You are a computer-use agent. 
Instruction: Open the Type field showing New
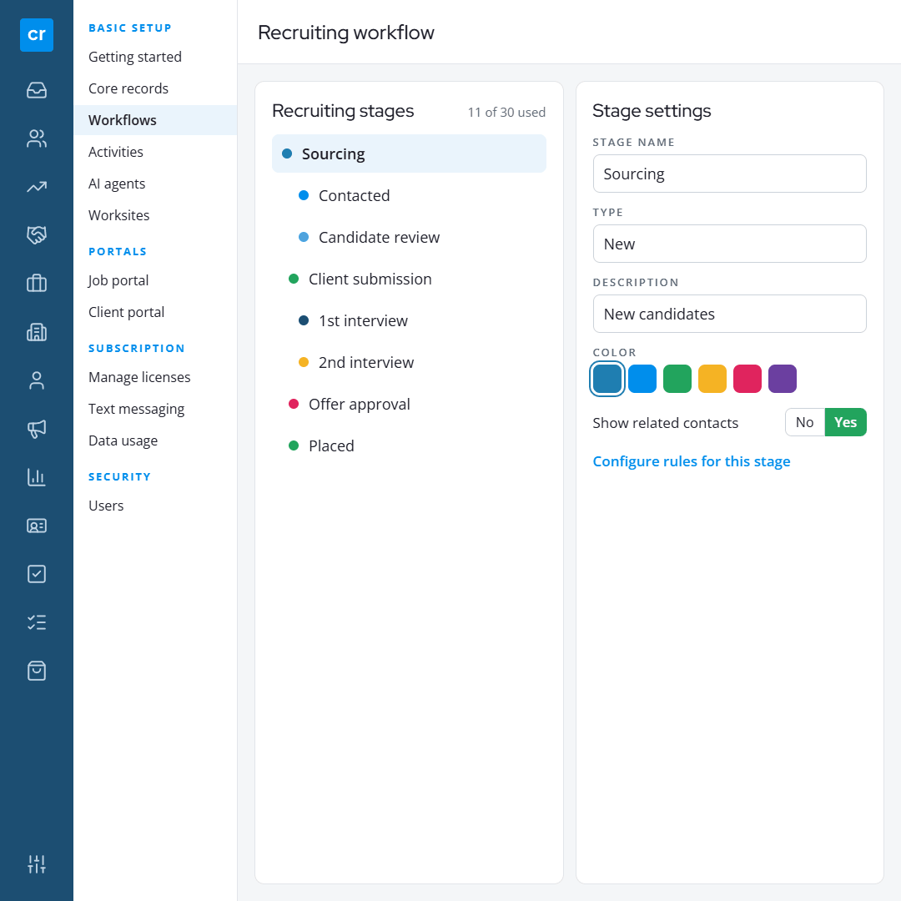coord(730,244)
